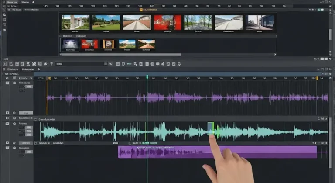Click the green icon at the media panel's top-right

click(319, 10)
